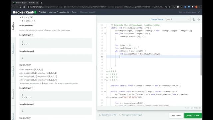Click the 'int index = 0;' code line
Screen dimensions: 213x120
123,45
